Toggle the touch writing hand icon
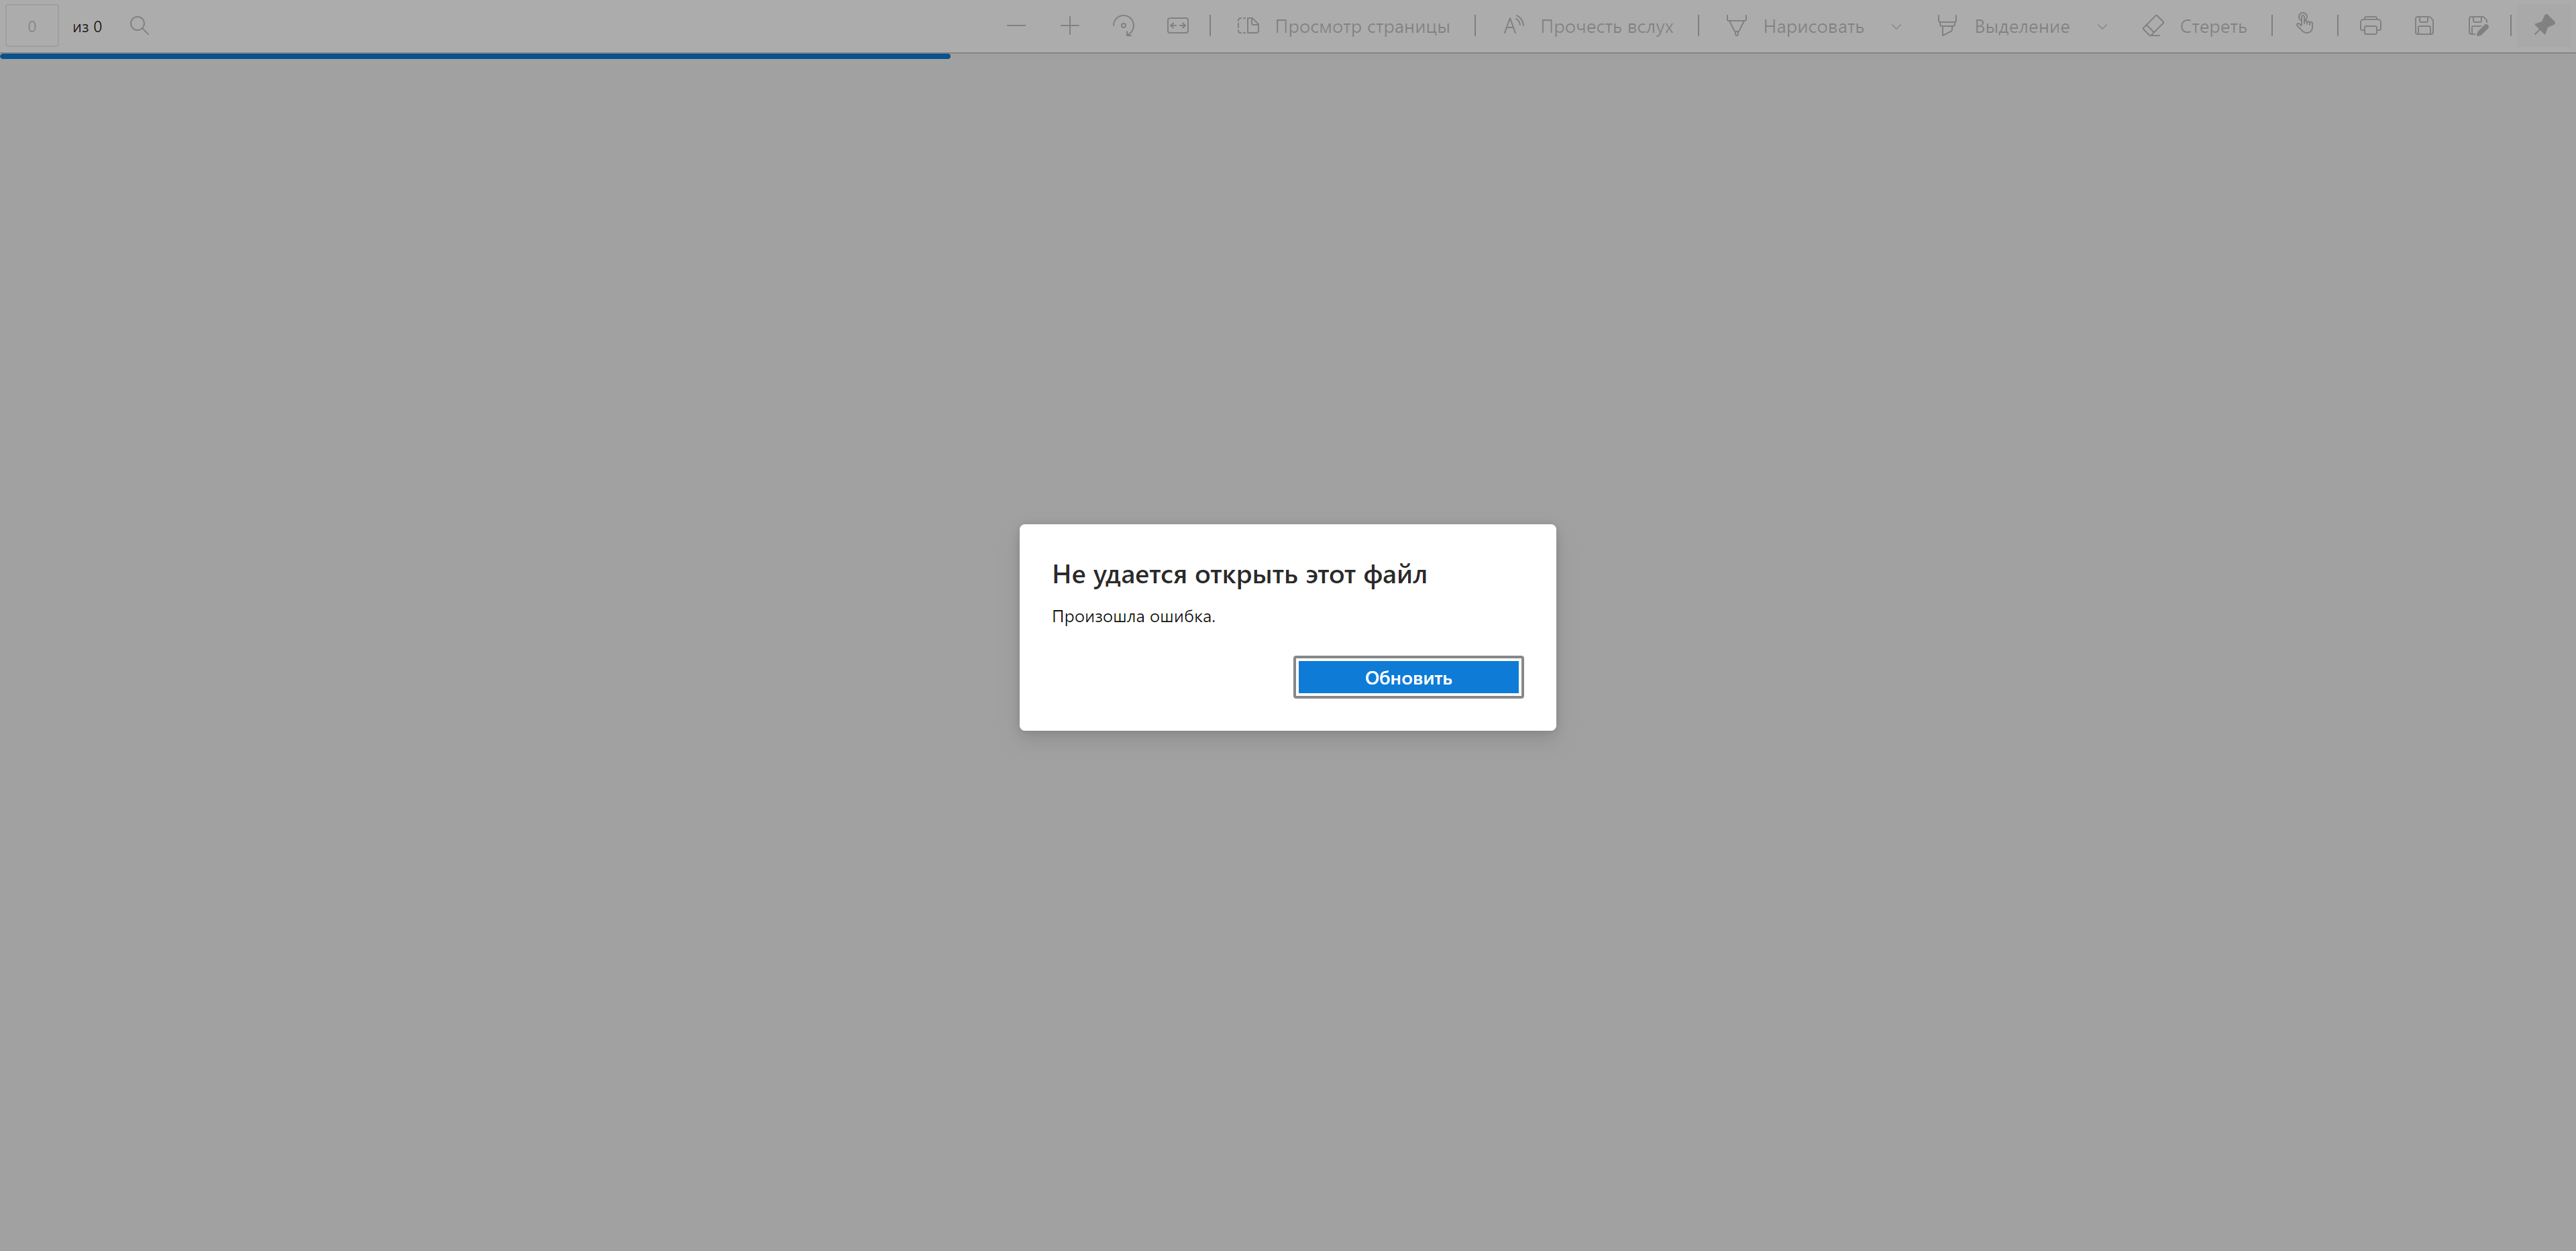The image size is (2576, 1251). coord(2305,25)
